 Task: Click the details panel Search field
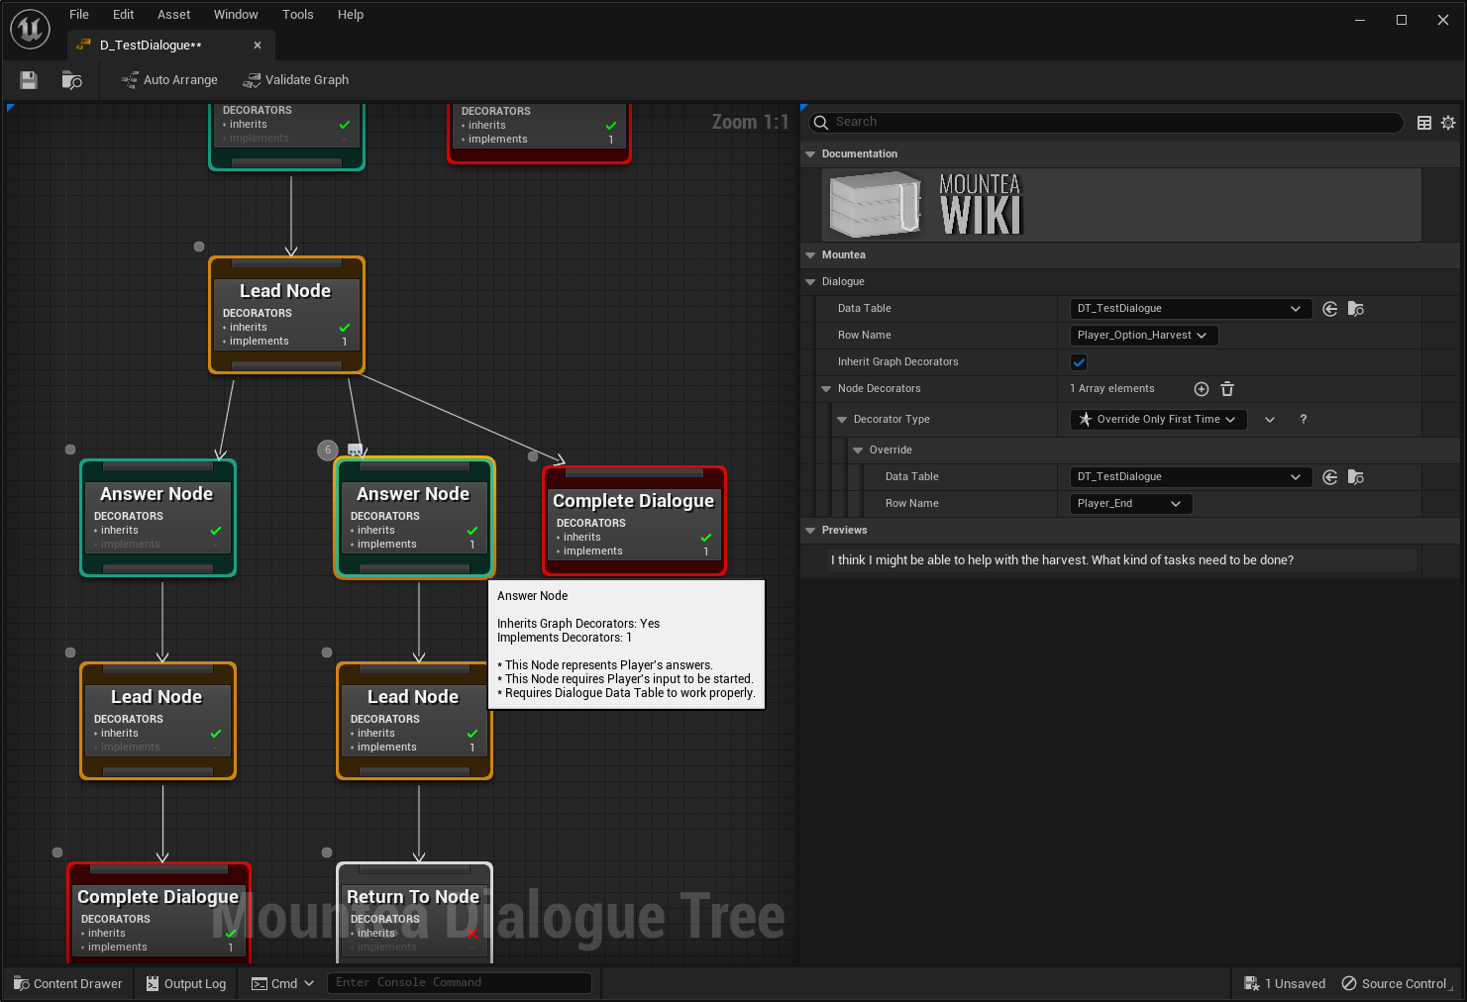click(x=1109, y=122)
